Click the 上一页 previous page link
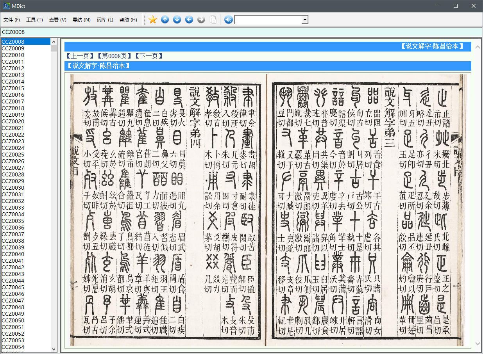Screen dimensions: 483x354 80,56
